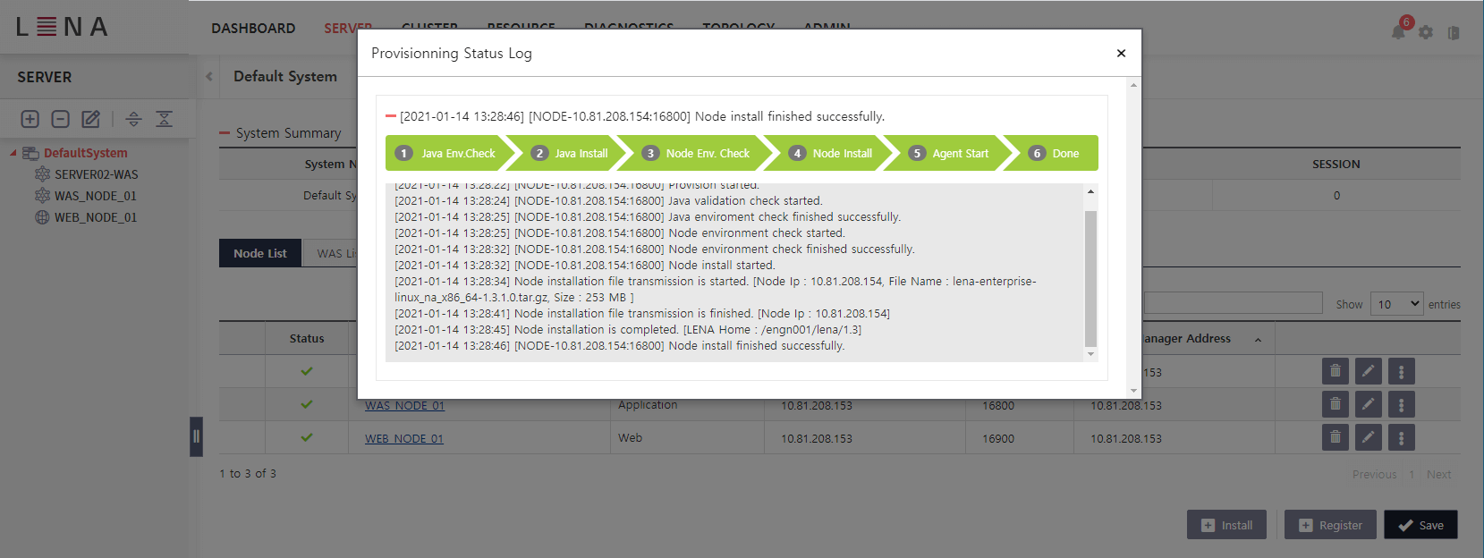This screenshot has width=1484, height=558.
Task: Open more options for WEB_NODE_01 row
Action: coord(1401,437)
